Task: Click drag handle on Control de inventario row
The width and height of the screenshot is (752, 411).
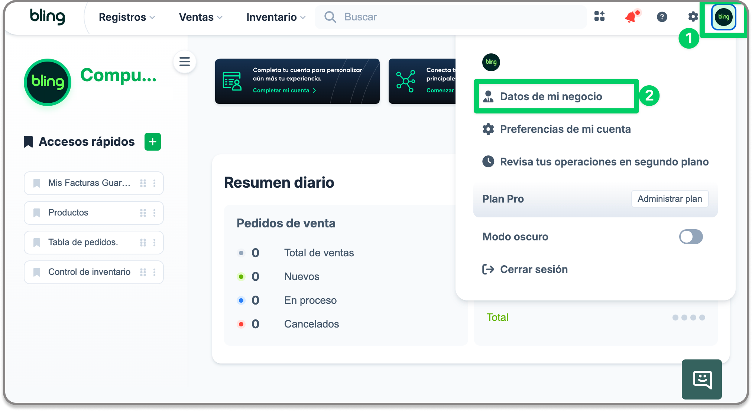Action: 143,272
